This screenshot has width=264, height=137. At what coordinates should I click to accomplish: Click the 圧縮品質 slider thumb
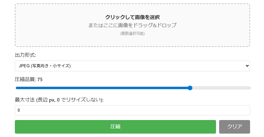[190, 88]
